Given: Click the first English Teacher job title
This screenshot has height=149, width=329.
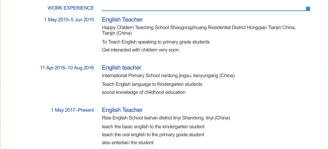Looking at the screenshot, I should click(x=122, y=20).
